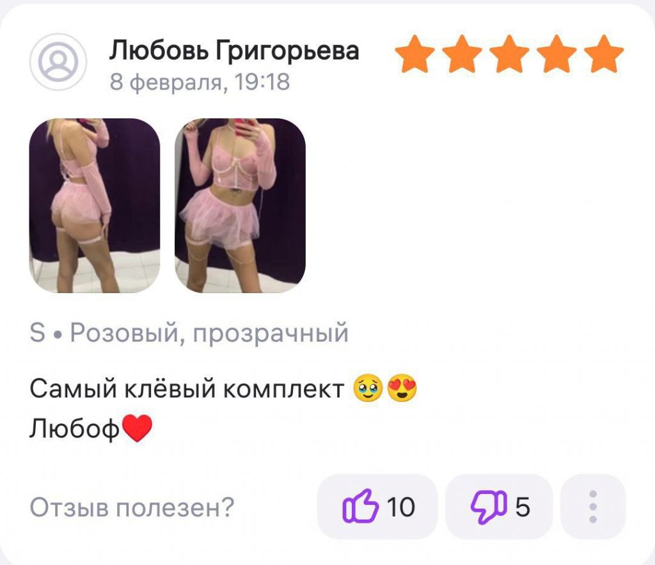Select the fifth orange rating star
The width and height of the screenshot is (655, 565).
604,54
